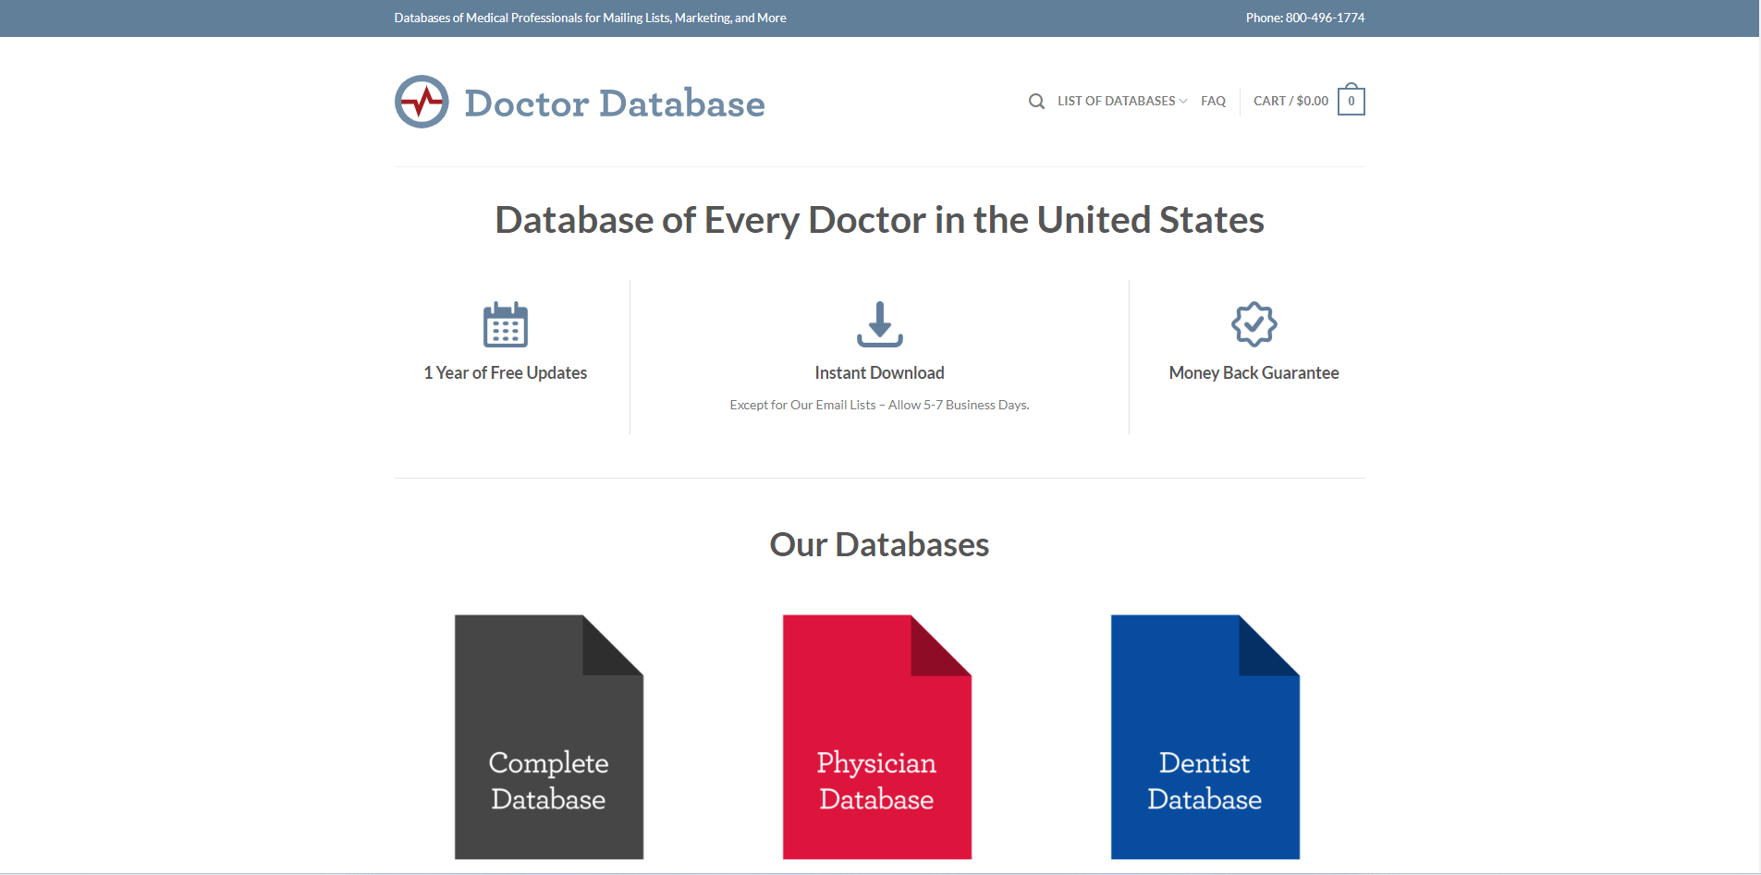Click the Physician Database document icon
Image resolution: width=1761 pixels, height=875 pixels.
(x=876, y=736)
